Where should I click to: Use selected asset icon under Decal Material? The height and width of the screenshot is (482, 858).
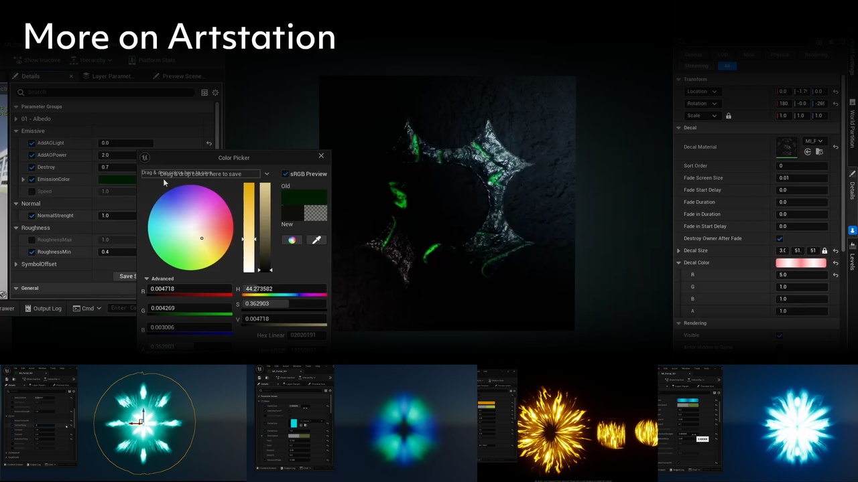808,152
